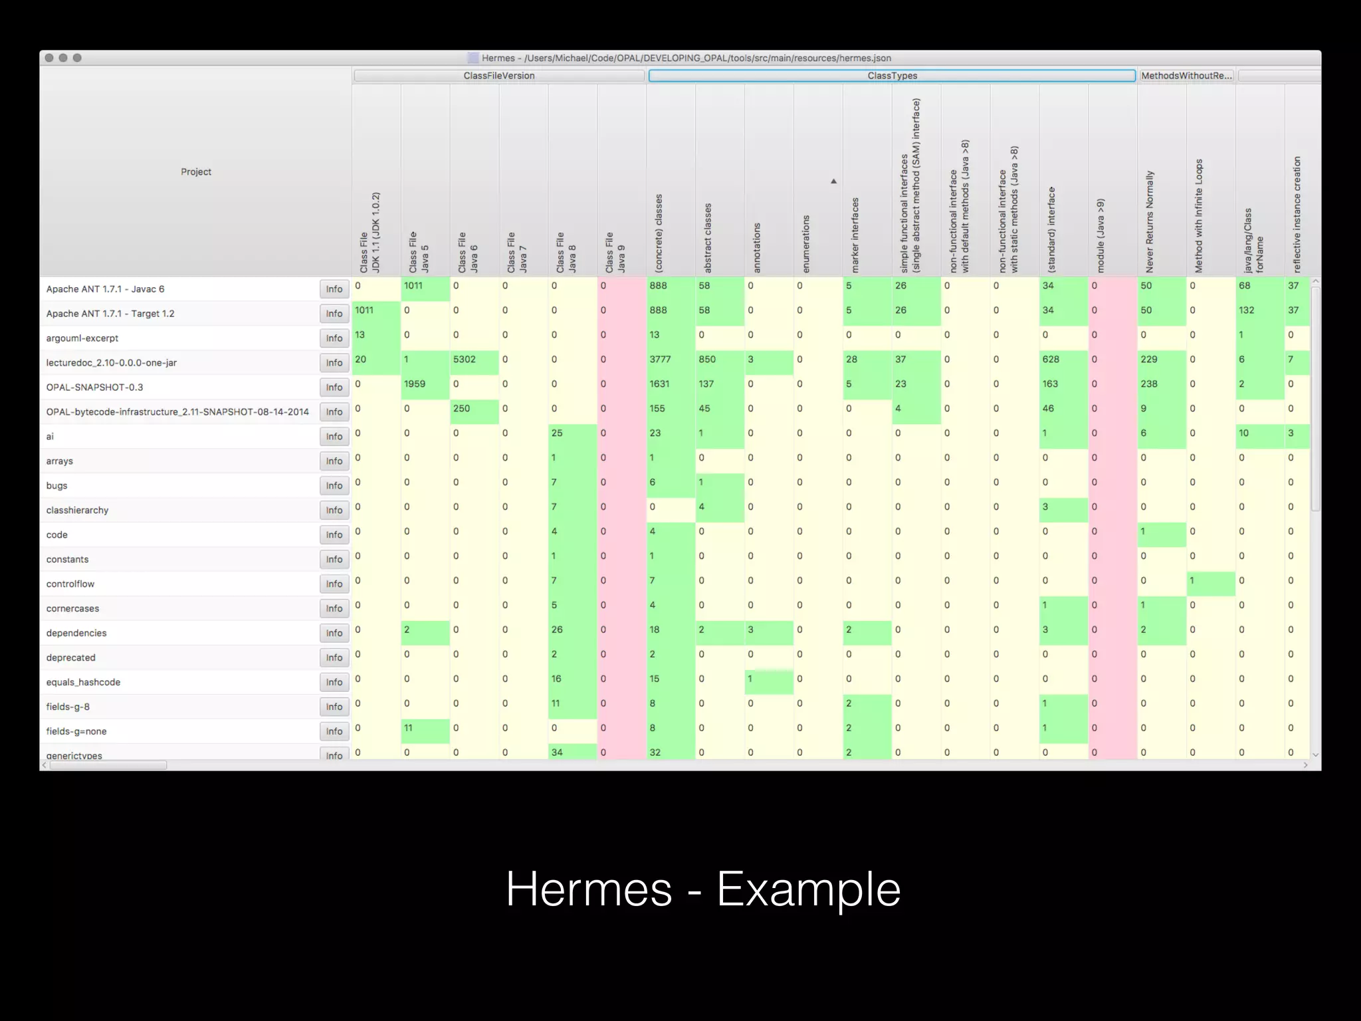Open Info for classhierarchy project

pos(334,510)
